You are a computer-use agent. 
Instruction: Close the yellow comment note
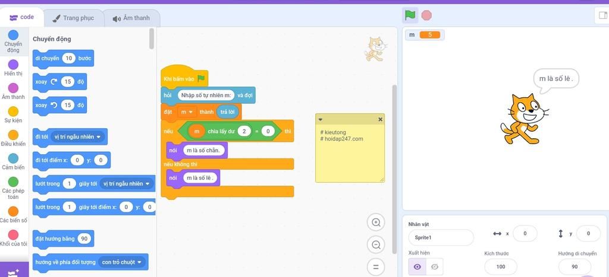(x=380, y=119)
